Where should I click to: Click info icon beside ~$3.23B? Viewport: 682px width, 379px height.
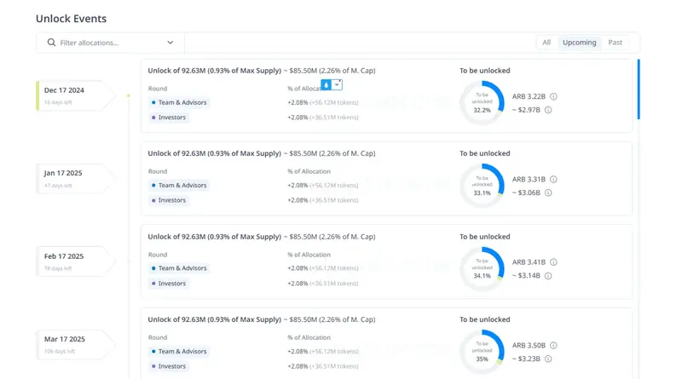click(548, 359)
